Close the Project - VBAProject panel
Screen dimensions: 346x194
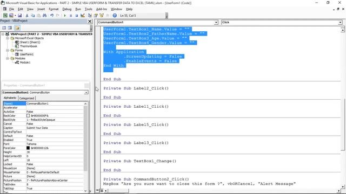point(90,22)
